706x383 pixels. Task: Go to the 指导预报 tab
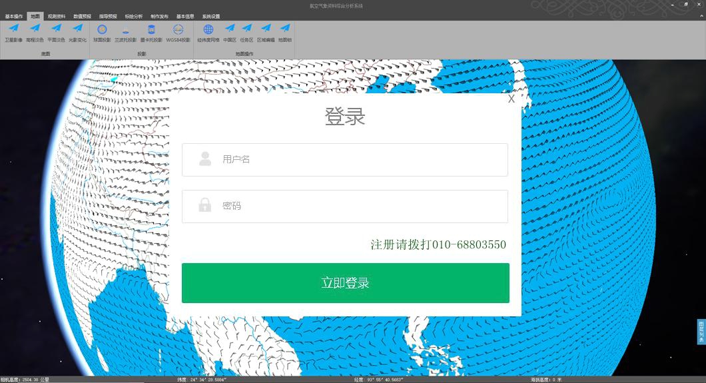point(108,16)
